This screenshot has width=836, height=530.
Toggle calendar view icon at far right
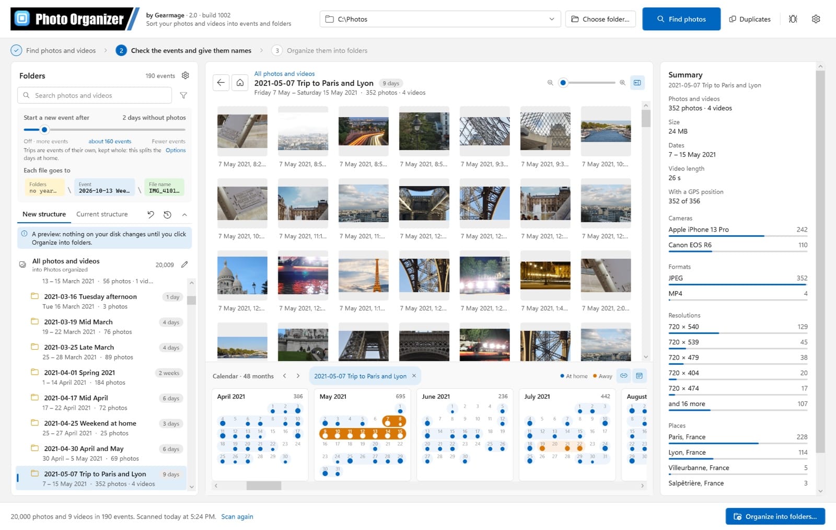(x=639, y=376)
